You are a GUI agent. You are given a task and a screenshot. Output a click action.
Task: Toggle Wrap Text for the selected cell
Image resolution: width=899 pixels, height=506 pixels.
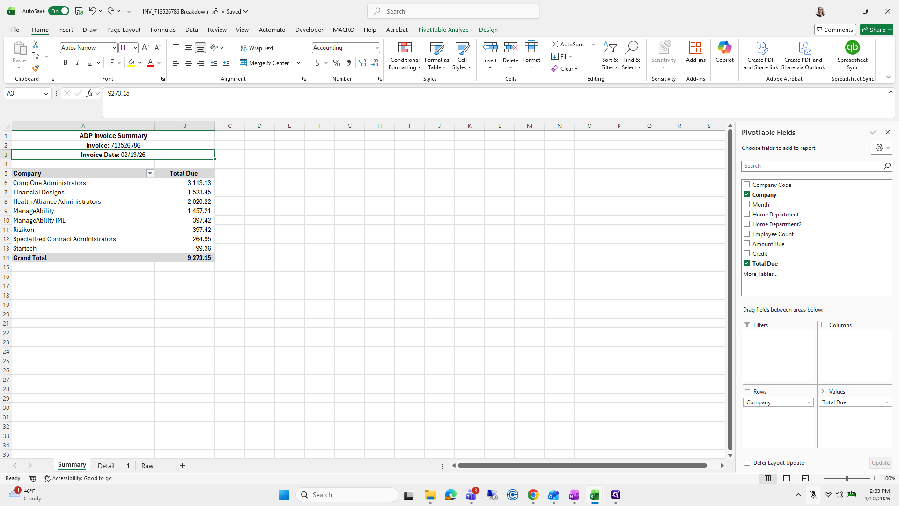pyautogui.click(x=257, y=48)
